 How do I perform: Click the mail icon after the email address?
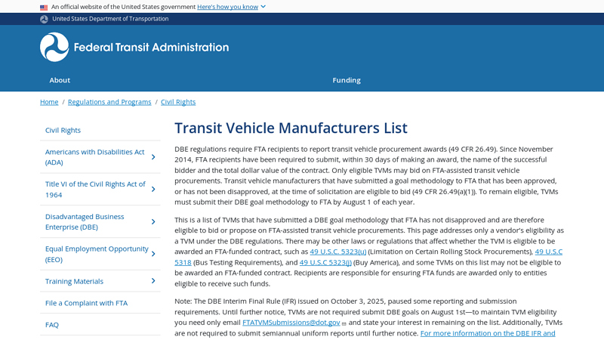tap(344, 323)
